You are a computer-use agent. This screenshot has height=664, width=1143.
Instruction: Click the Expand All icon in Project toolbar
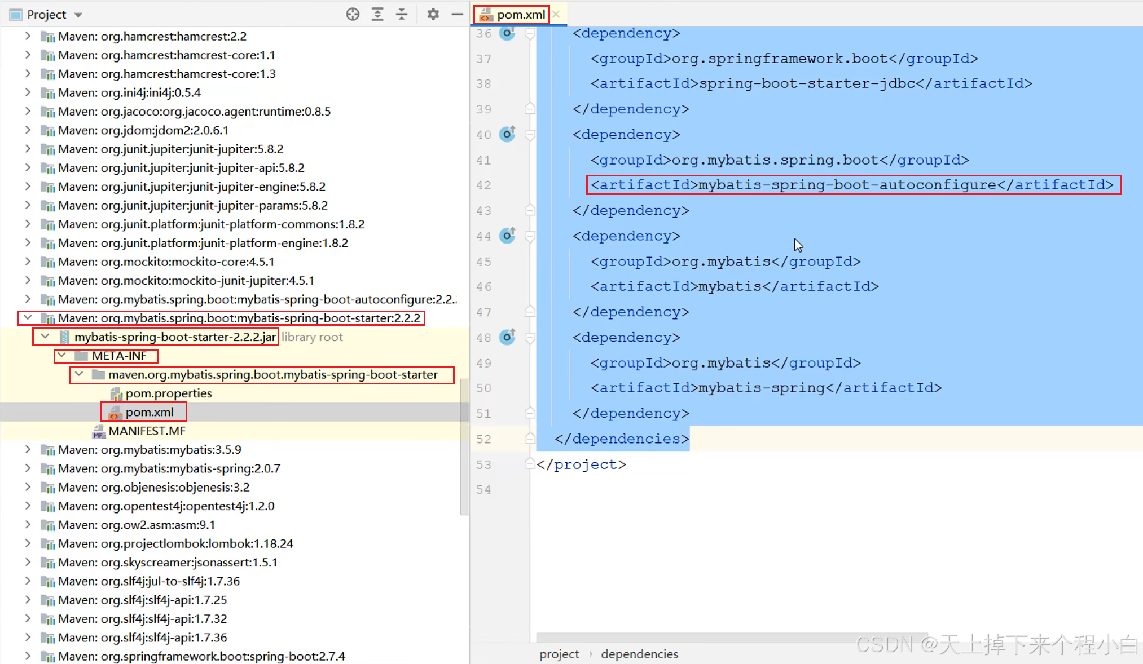pos(377,14)
